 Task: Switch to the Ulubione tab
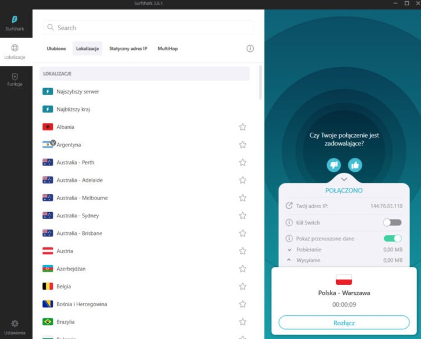[56, 49]
